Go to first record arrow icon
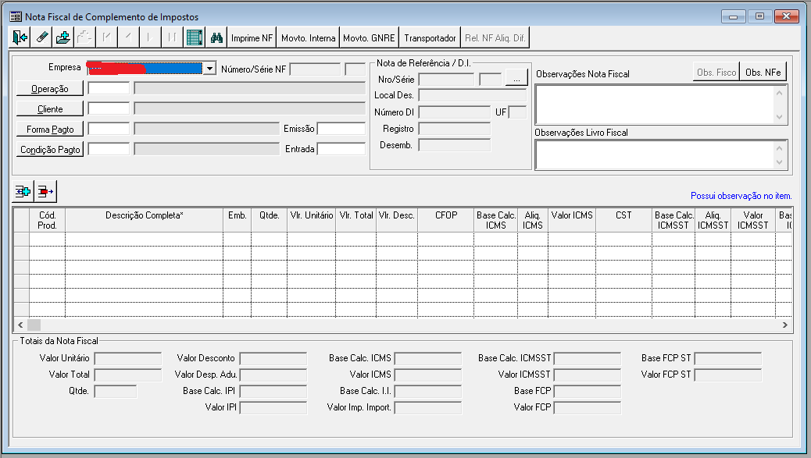The image size is (811, 458). click(x=106, y=37)
